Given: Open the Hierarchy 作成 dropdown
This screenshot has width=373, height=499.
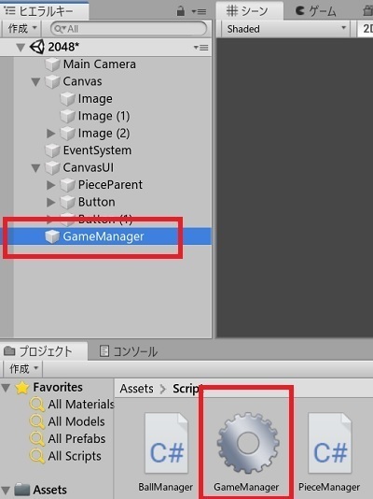Looking at the screenshot, I should click(x=21, y=29).
